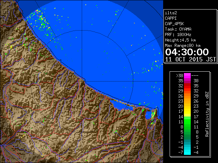This screenshot has height=163, width=218.
Task: Click the 'Max Range:80 km' line
Action: click(x=183, y=46)
